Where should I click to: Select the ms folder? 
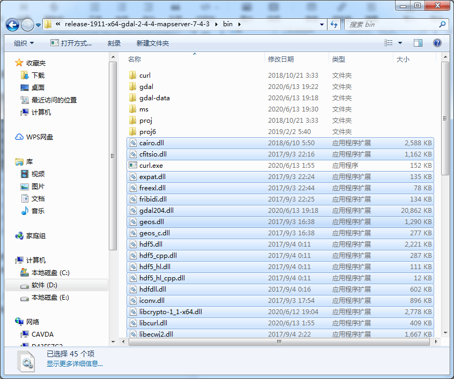tap(280, 109)
